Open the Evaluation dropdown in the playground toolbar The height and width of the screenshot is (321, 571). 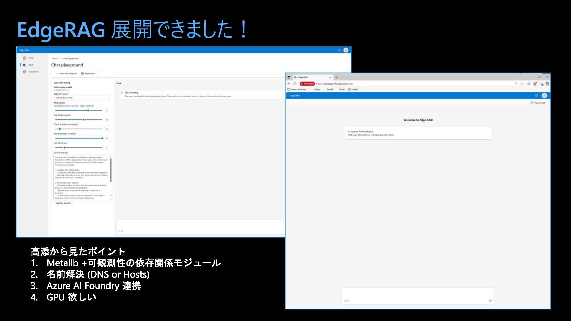pyautogui.click(x=89, y=73)
